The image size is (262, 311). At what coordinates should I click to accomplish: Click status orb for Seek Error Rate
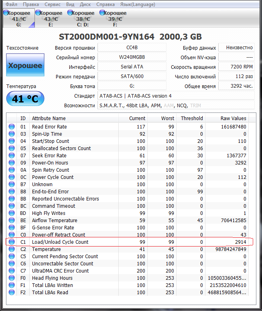(12, 155)
